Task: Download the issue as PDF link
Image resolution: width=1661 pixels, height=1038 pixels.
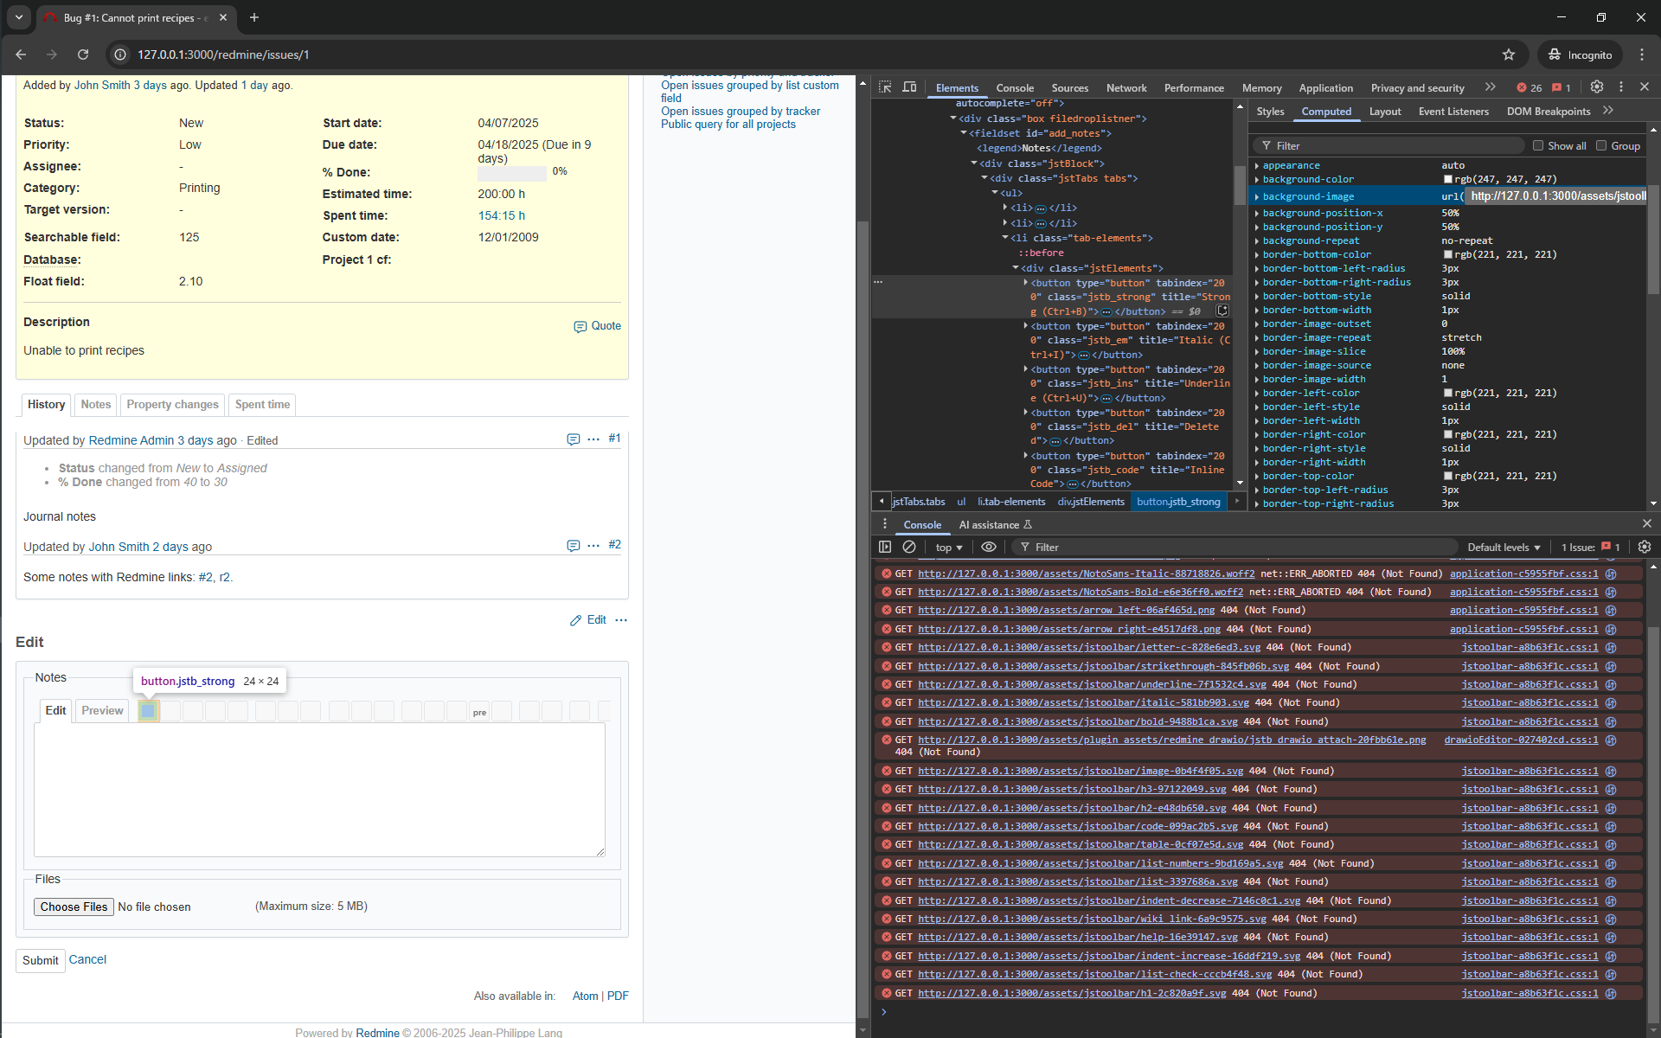Action: (x=618, y=996)
